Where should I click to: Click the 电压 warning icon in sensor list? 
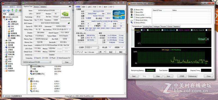(29, 78)
